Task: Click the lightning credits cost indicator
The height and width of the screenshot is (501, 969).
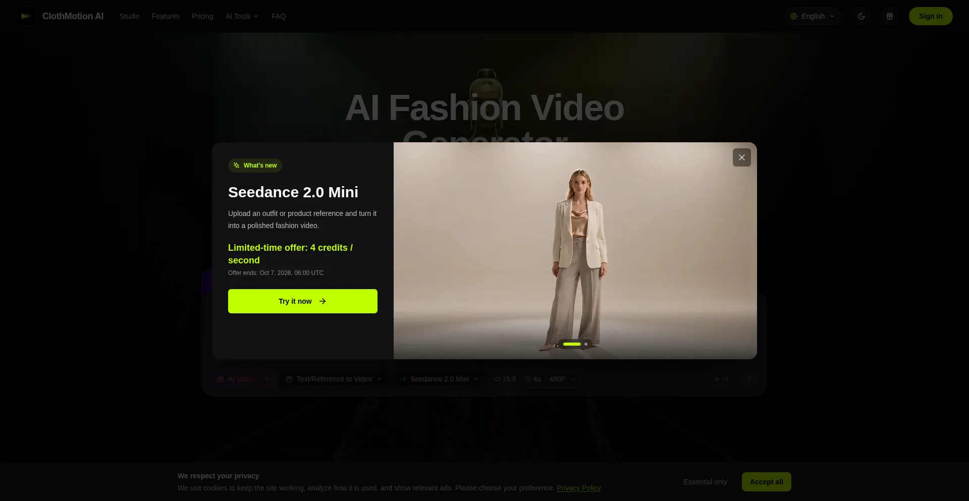Action: click(x=721, y=379)
